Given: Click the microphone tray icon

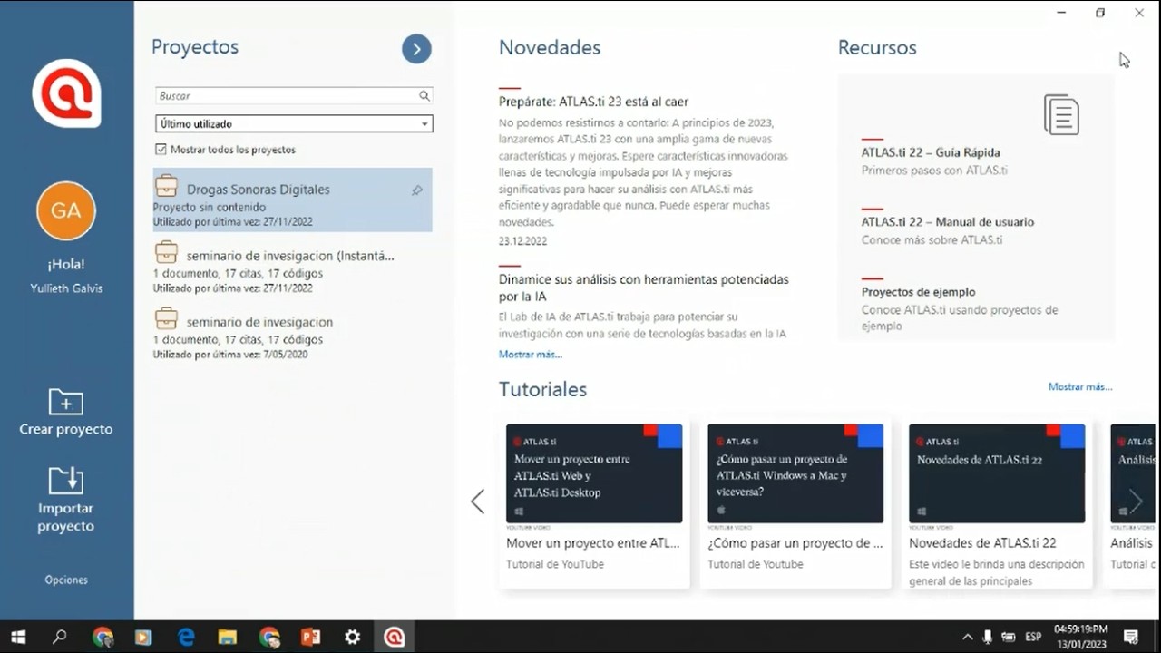Looking at the screenshot, I should coord(987,637).
